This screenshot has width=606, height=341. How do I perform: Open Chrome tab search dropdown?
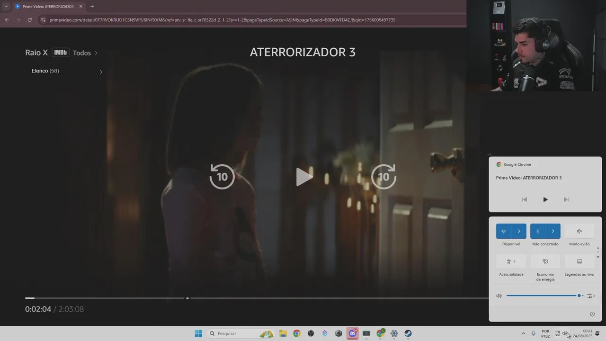6,7
